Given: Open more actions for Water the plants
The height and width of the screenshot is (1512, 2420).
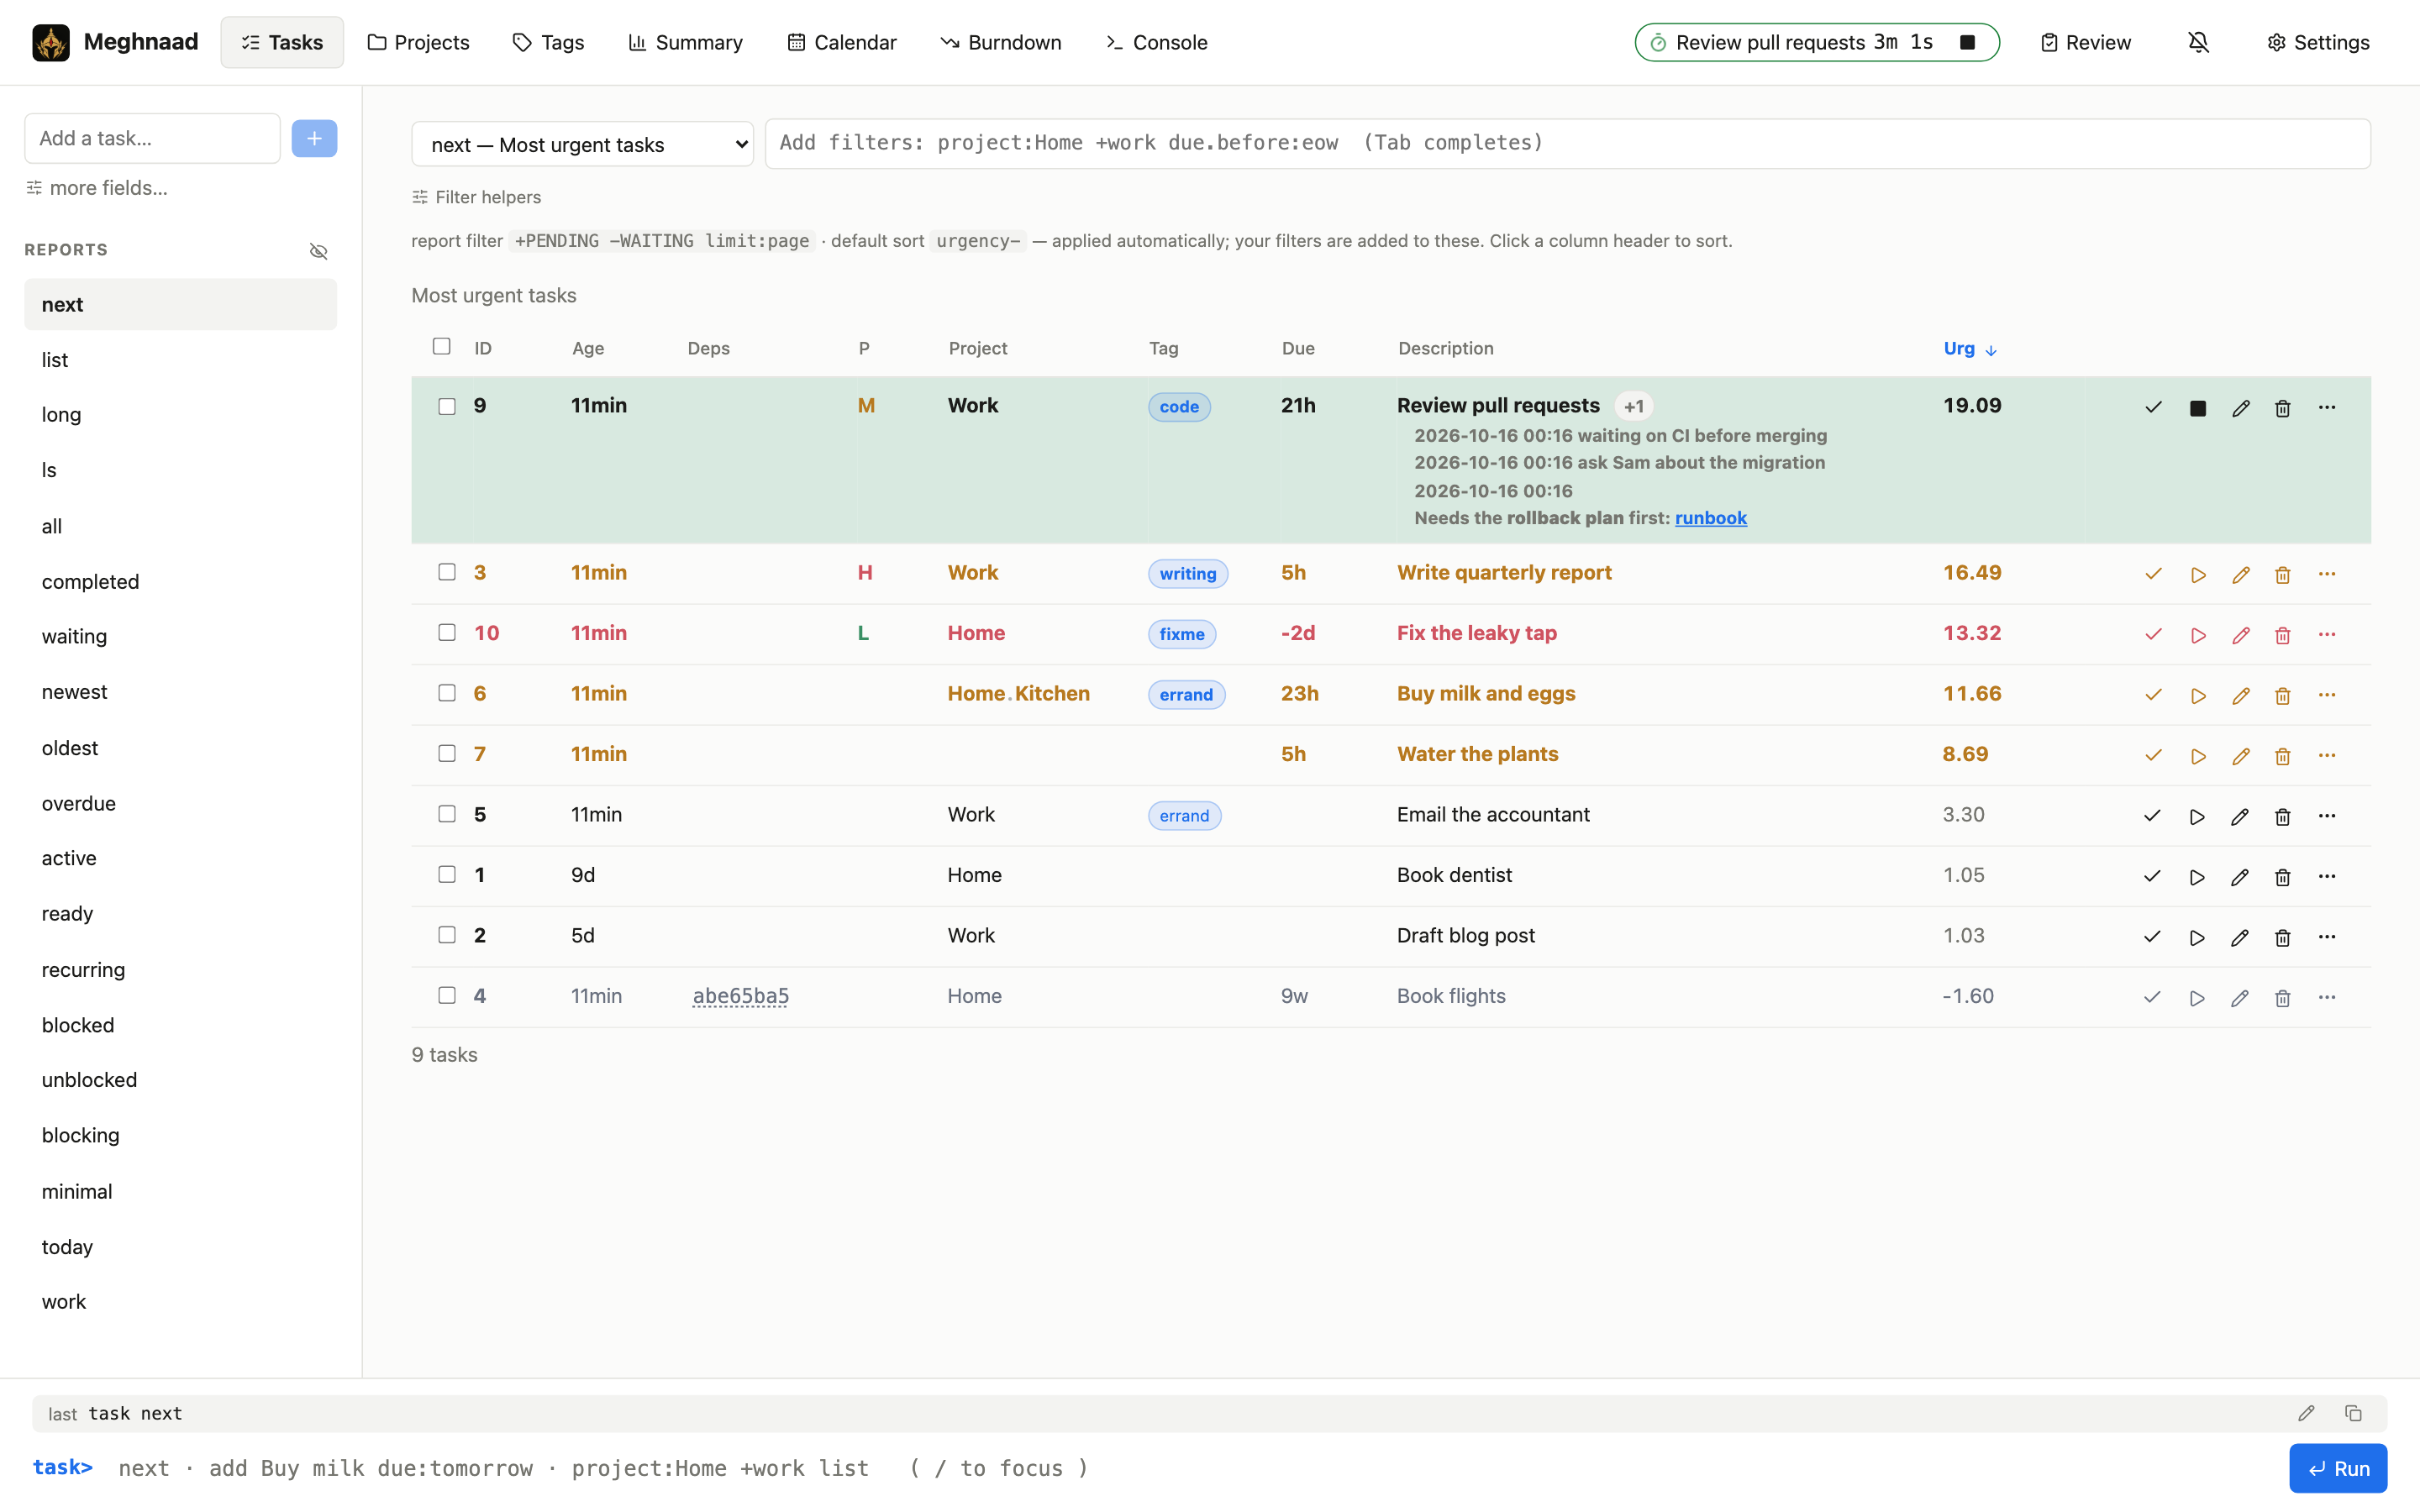Looking at the screenshot, I should (2327, 755).
